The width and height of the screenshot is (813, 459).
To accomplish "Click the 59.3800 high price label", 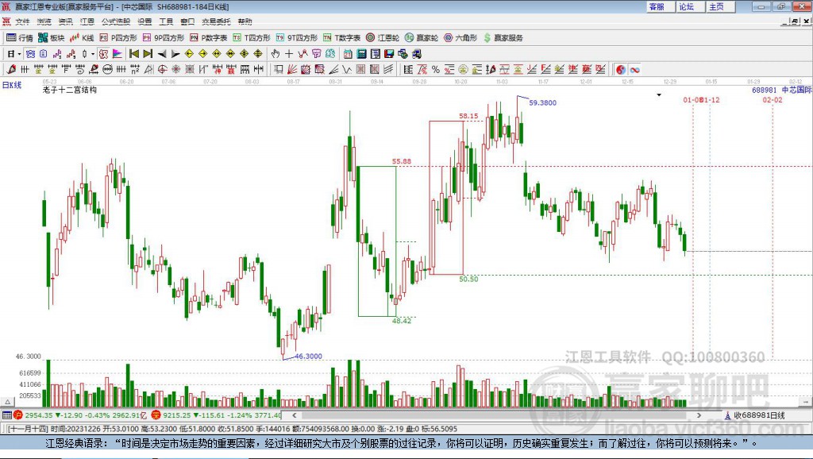I will point(542,102).
